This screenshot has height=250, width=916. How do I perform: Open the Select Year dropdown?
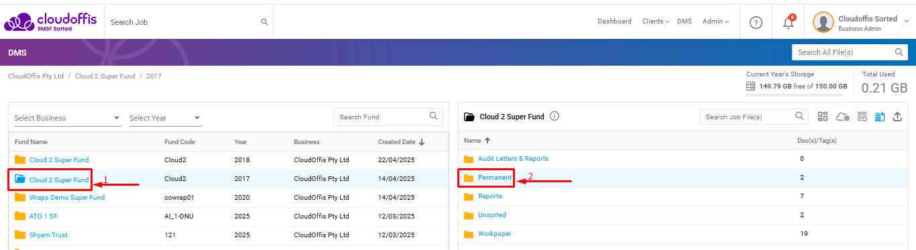pyautogui.click(x=165, y=118)
